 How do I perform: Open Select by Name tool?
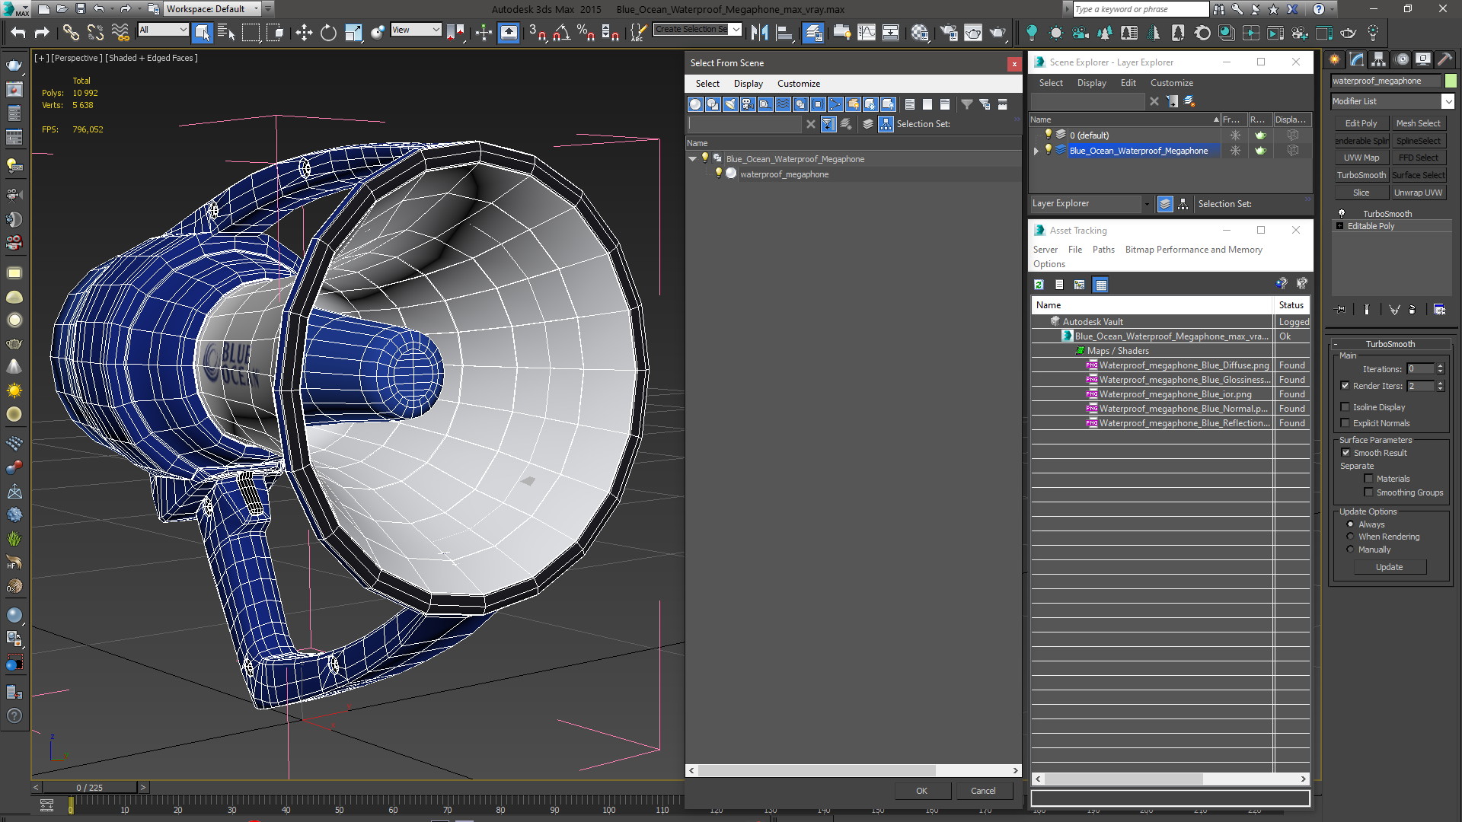[226, 32]
